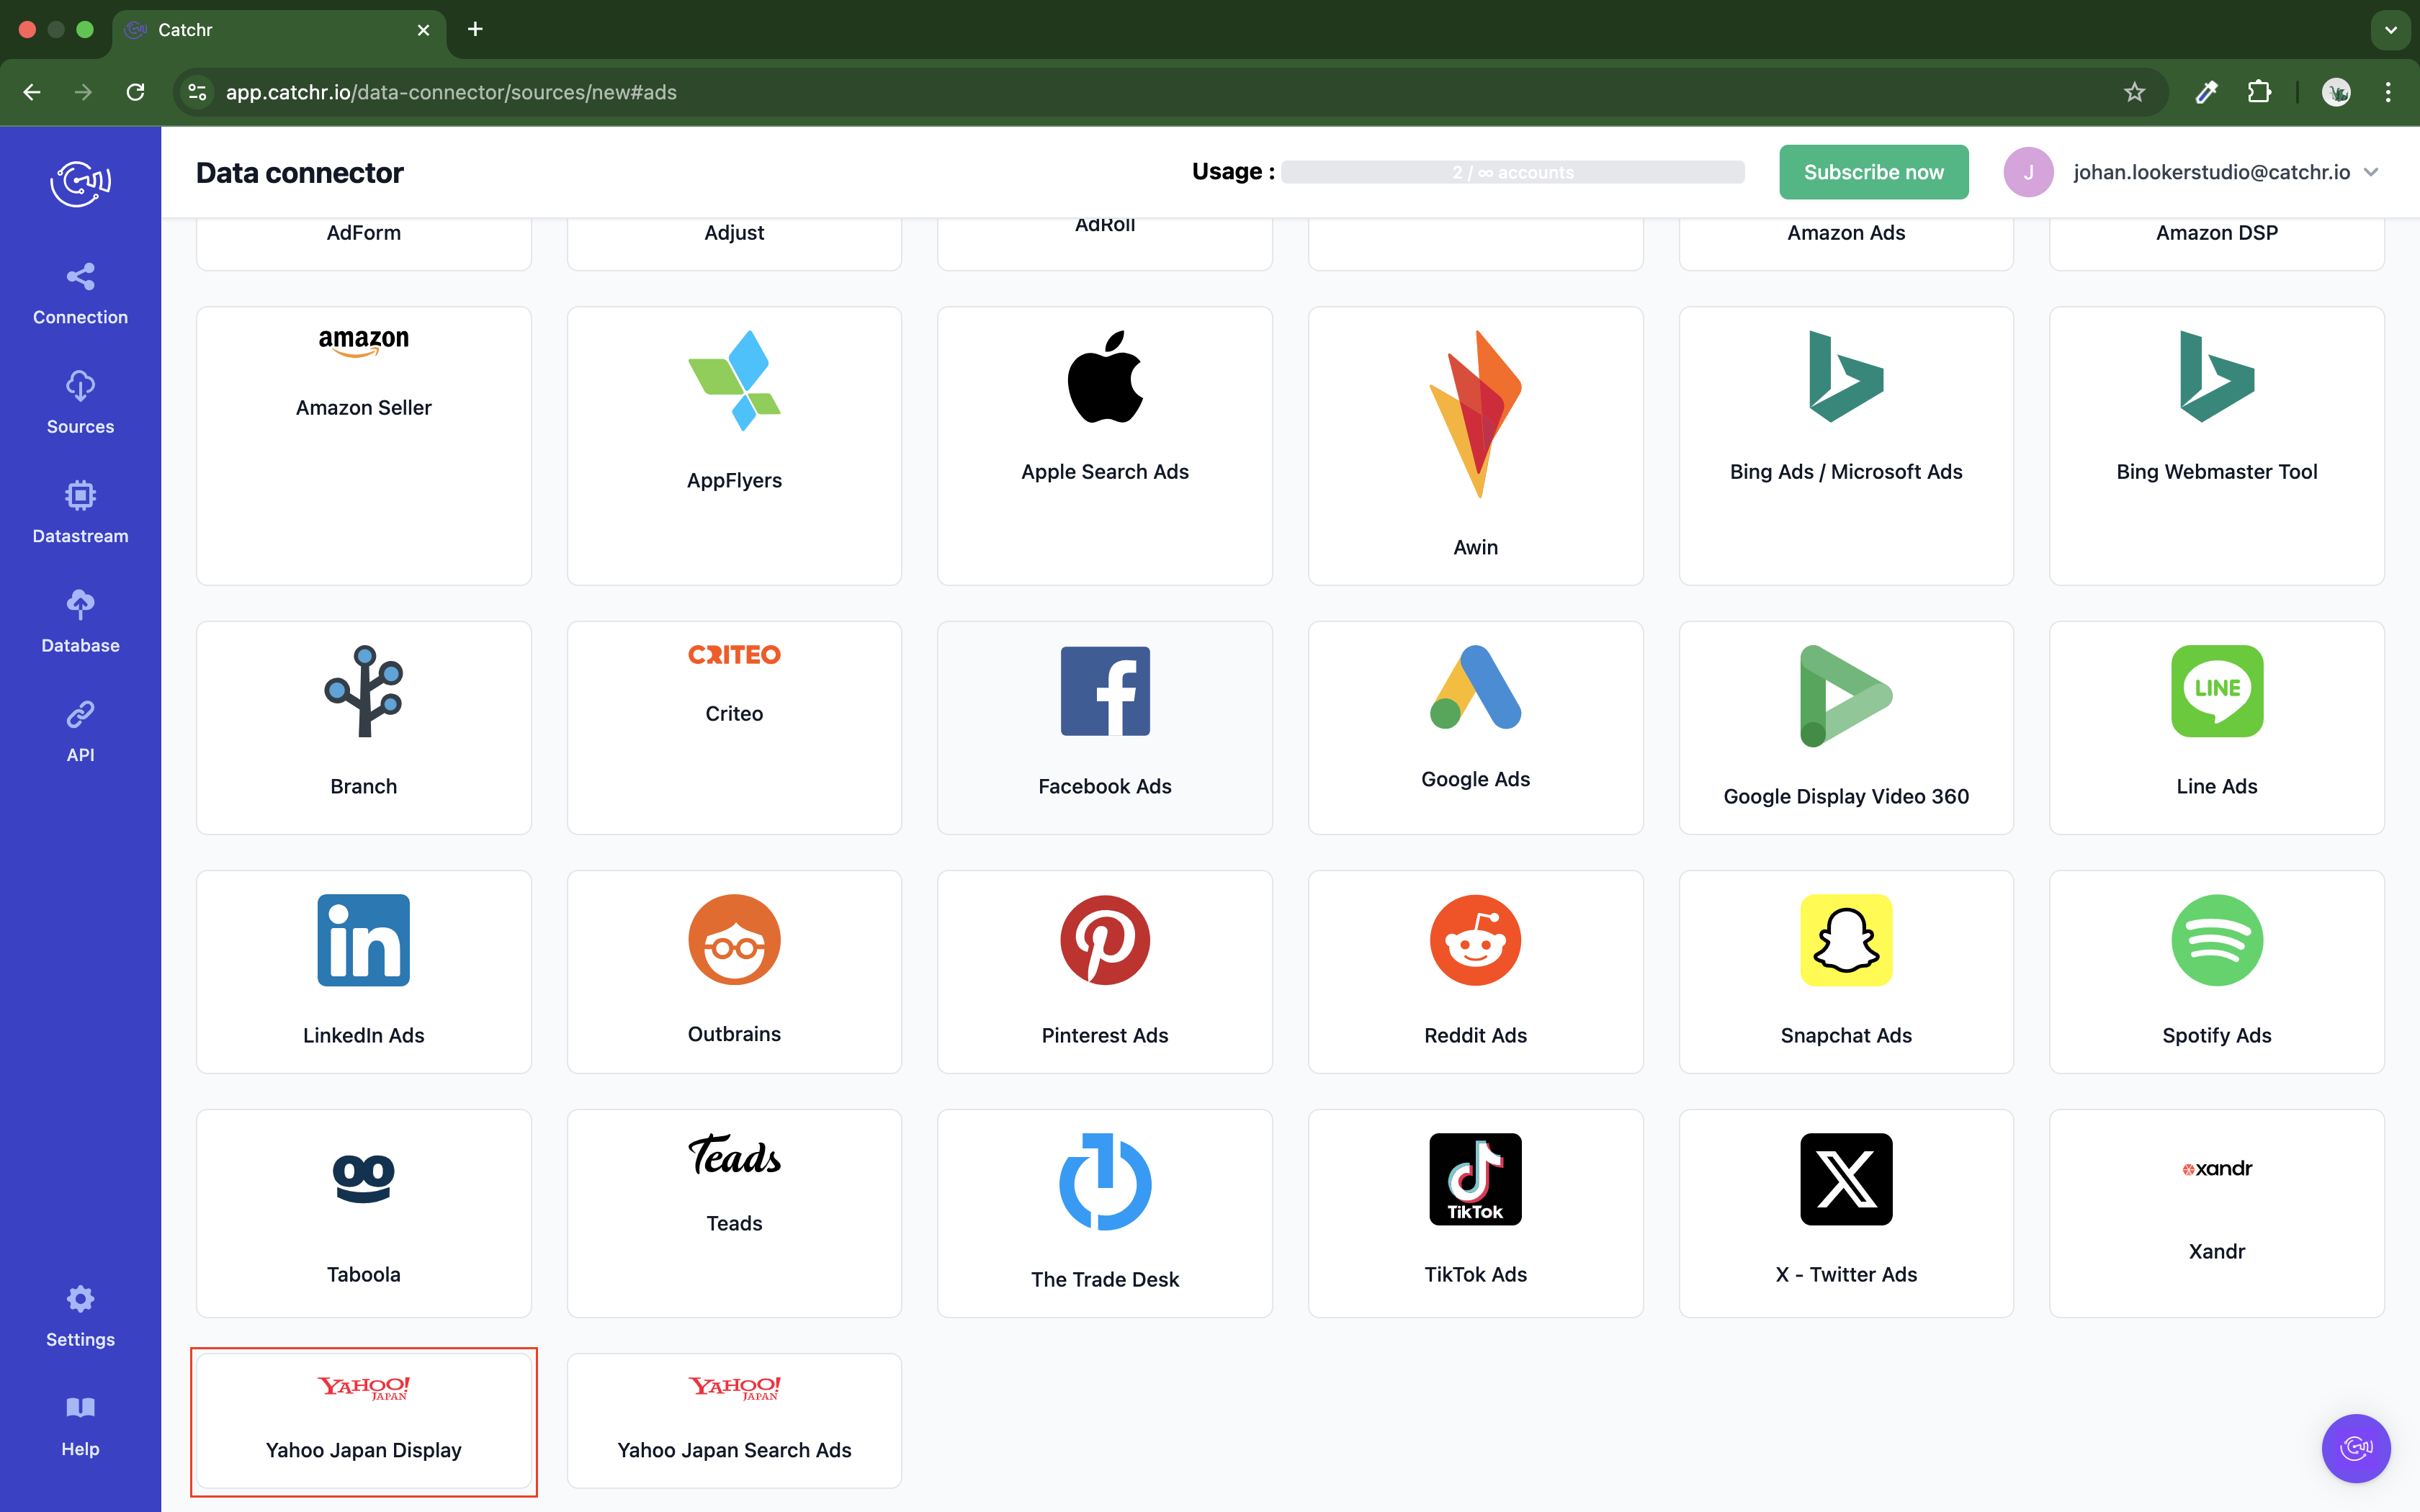Click the AdRoll connector label
2420x1512 pixels.
[1105, 226]
